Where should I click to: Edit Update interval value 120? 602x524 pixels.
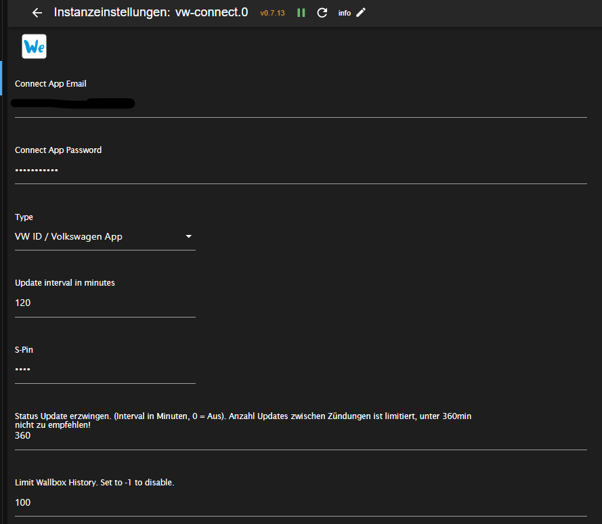[105, 303]
